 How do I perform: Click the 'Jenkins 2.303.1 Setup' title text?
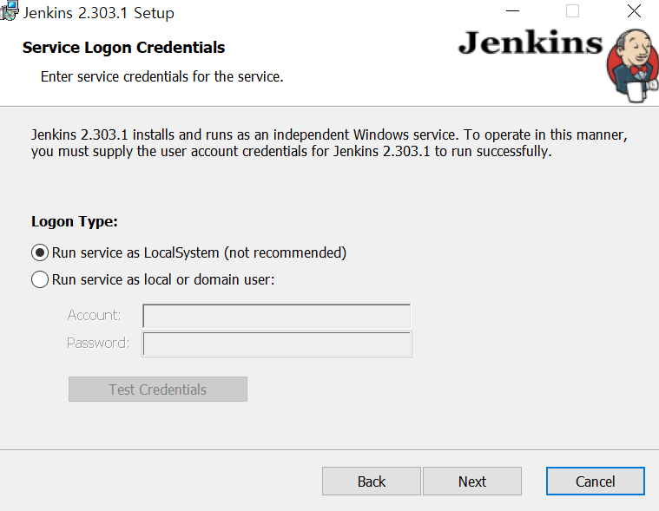98,13
